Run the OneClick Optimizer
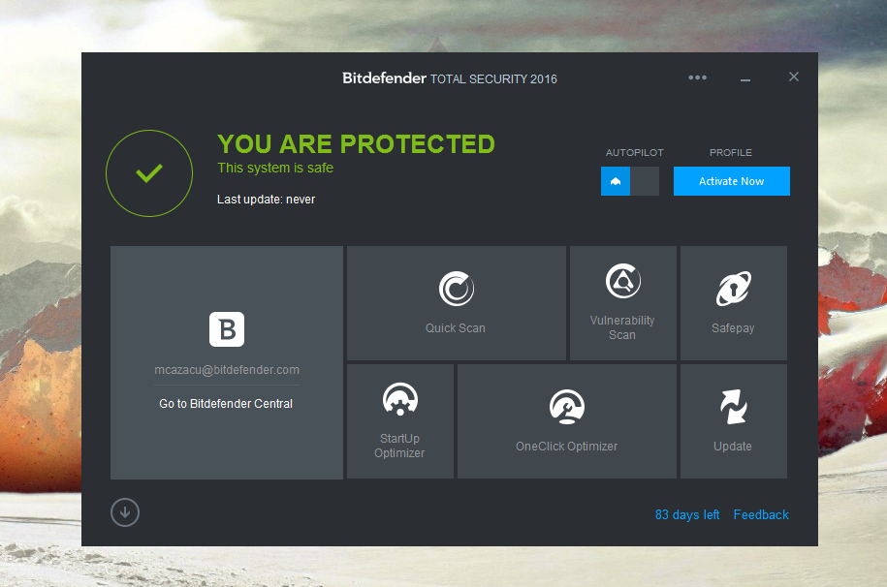Image resolution: width=887 pixels, height=587 pixels. [567, 421]
